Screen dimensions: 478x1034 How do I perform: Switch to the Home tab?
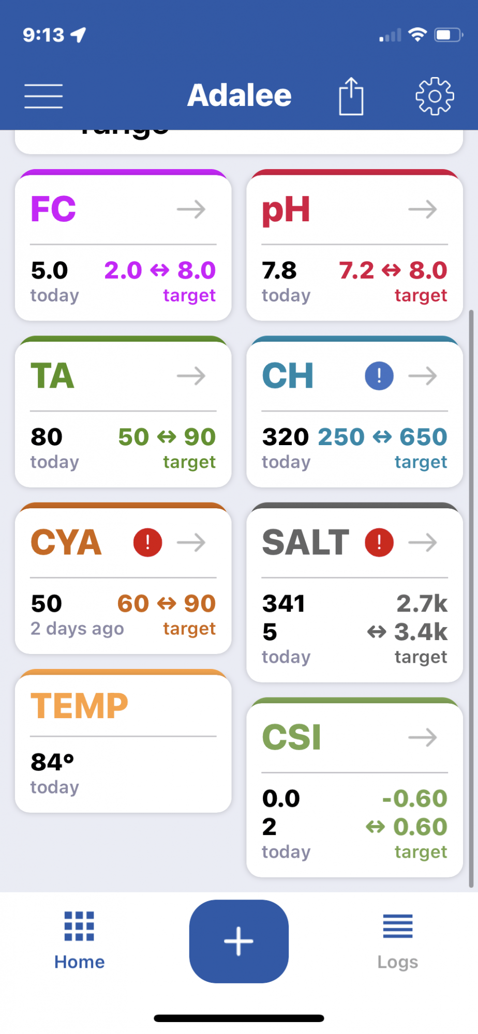[x=79, y=940]
